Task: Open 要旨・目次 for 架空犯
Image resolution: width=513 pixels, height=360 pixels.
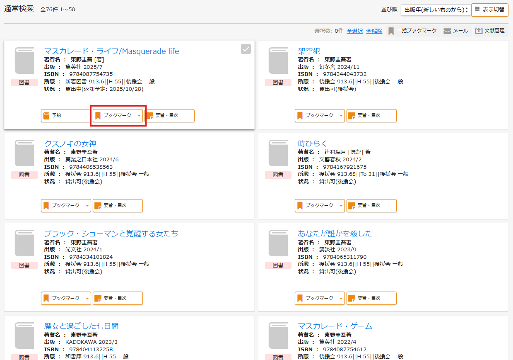Action: pos(371,116)
